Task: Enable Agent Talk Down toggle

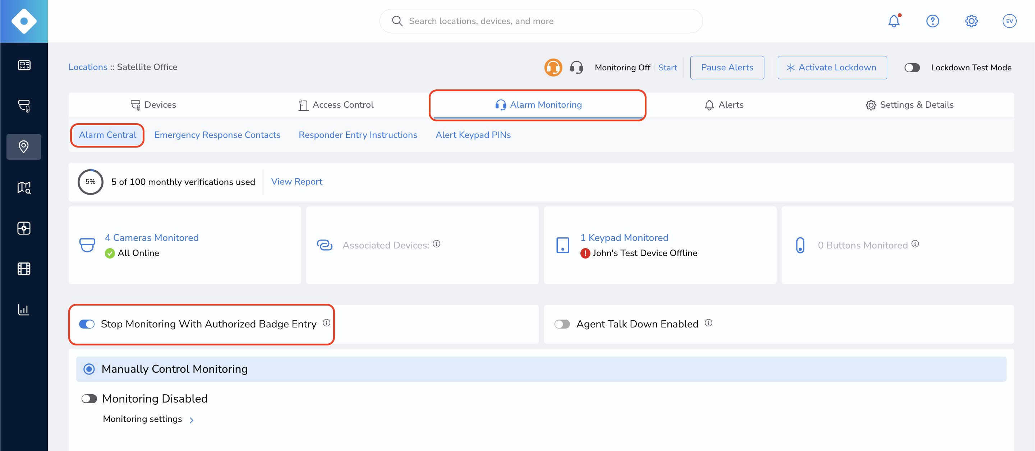Action: pyautogui.click(x=562, y=324)
